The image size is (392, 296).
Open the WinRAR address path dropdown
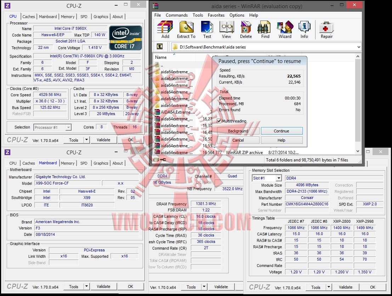tap(359, 47)
